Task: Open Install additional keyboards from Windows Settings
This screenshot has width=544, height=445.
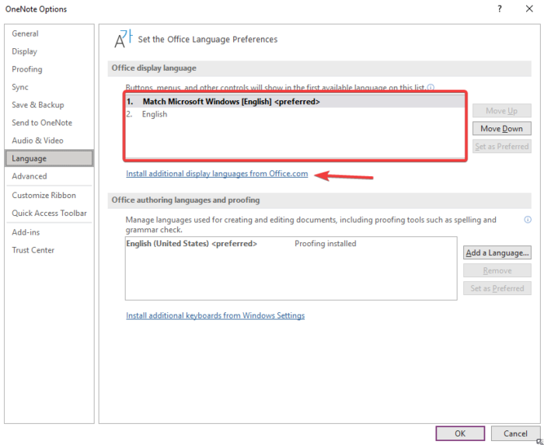Action: click(215, 316)
